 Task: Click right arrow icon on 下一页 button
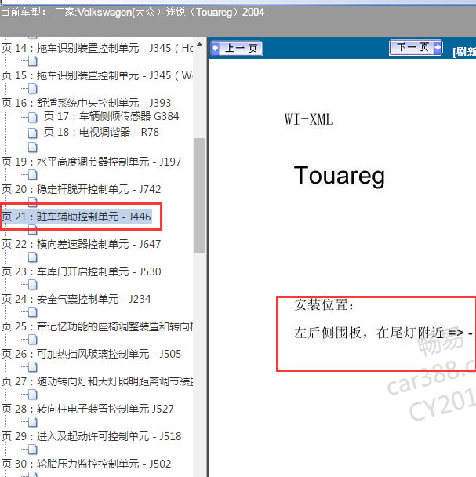click(438, 47)
